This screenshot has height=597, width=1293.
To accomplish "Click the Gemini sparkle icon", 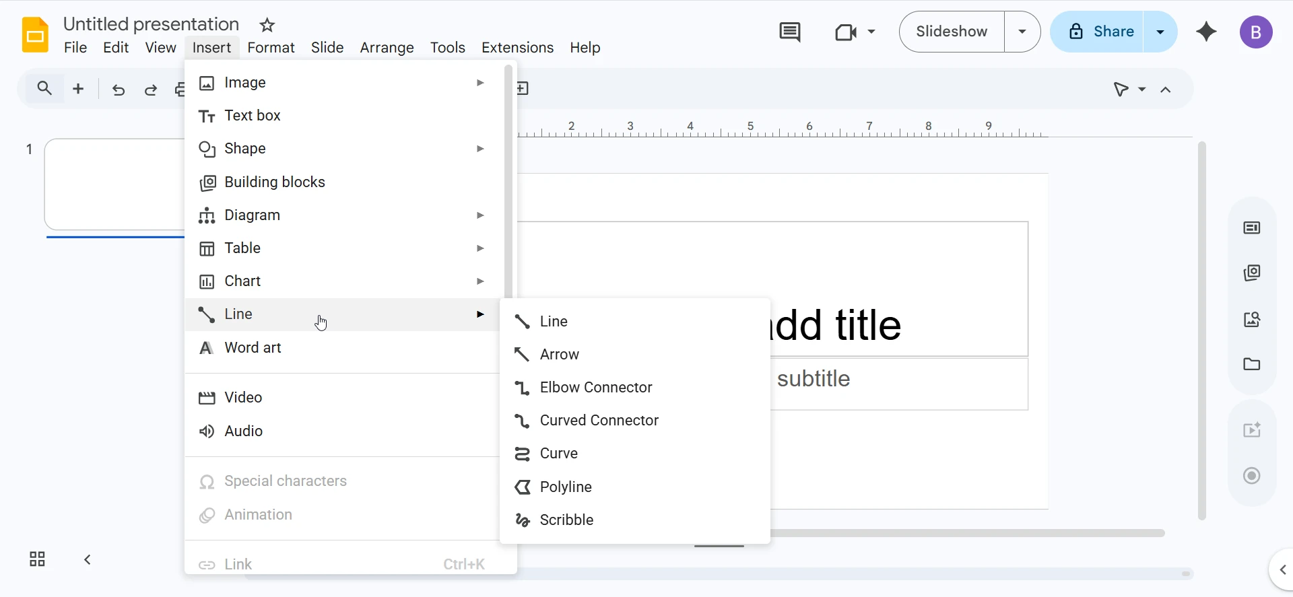I will pyautogui.click(x=1206, y=32).
